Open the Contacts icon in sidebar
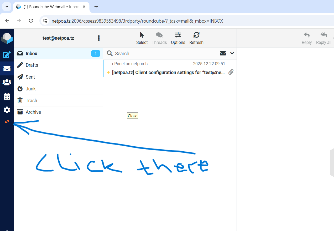Screen dimensions: 334x231 [x=7, y=83]
